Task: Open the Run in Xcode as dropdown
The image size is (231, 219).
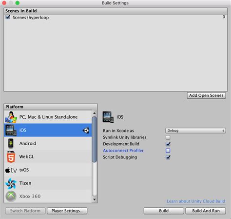Action: pyautogui.click(x=195, y=131)
